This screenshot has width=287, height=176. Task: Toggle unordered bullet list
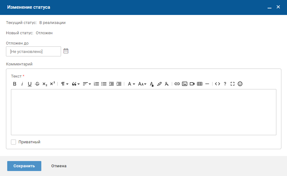tap(104, 84)
